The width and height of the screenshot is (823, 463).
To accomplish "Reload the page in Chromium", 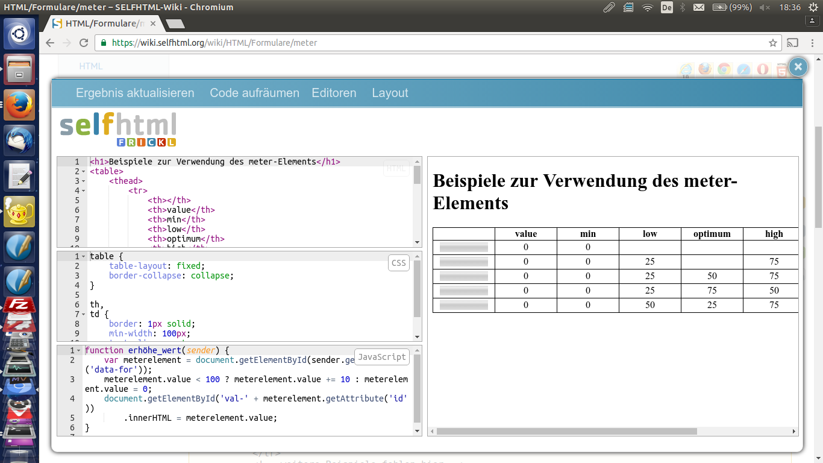I will tap(84, 43).
